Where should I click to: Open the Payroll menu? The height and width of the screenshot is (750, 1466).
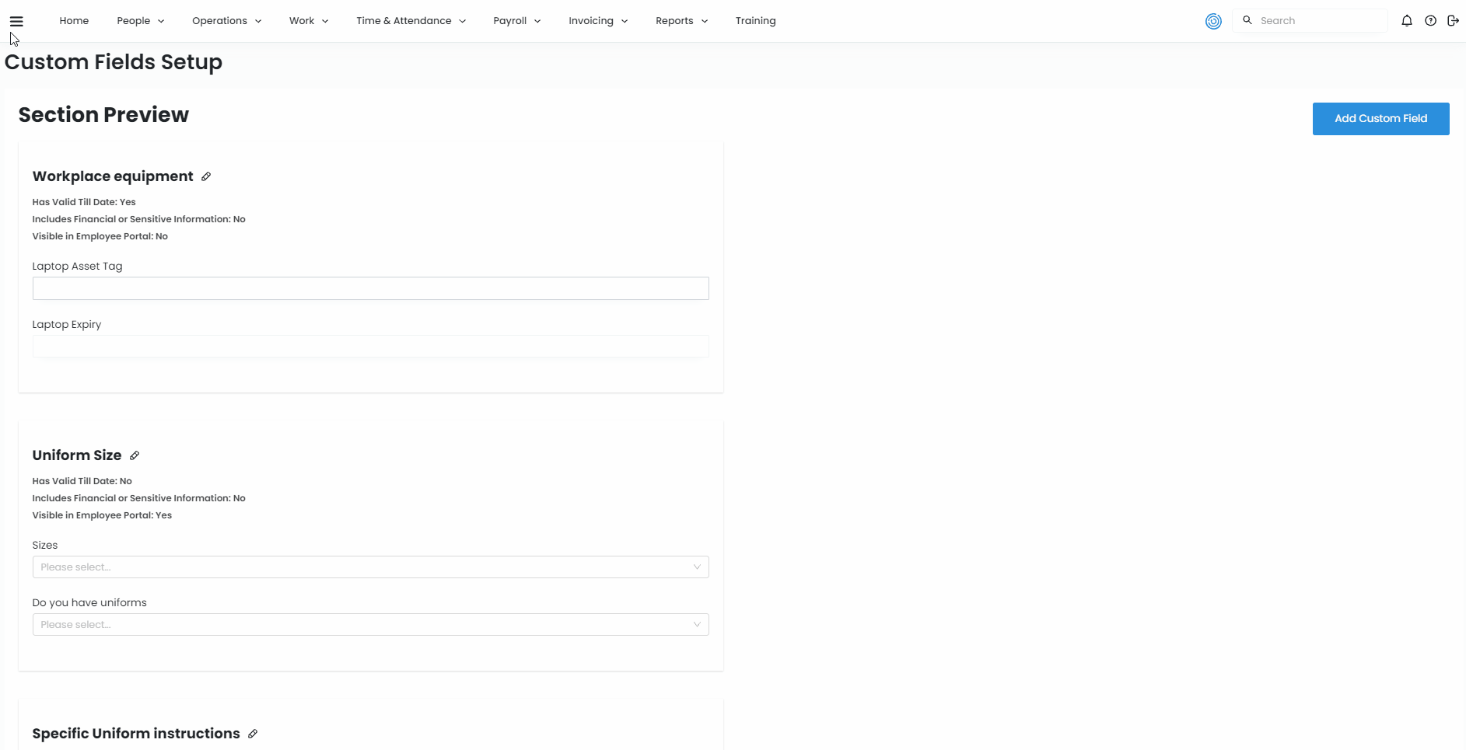pyautogui.click(x=516, y=21)
